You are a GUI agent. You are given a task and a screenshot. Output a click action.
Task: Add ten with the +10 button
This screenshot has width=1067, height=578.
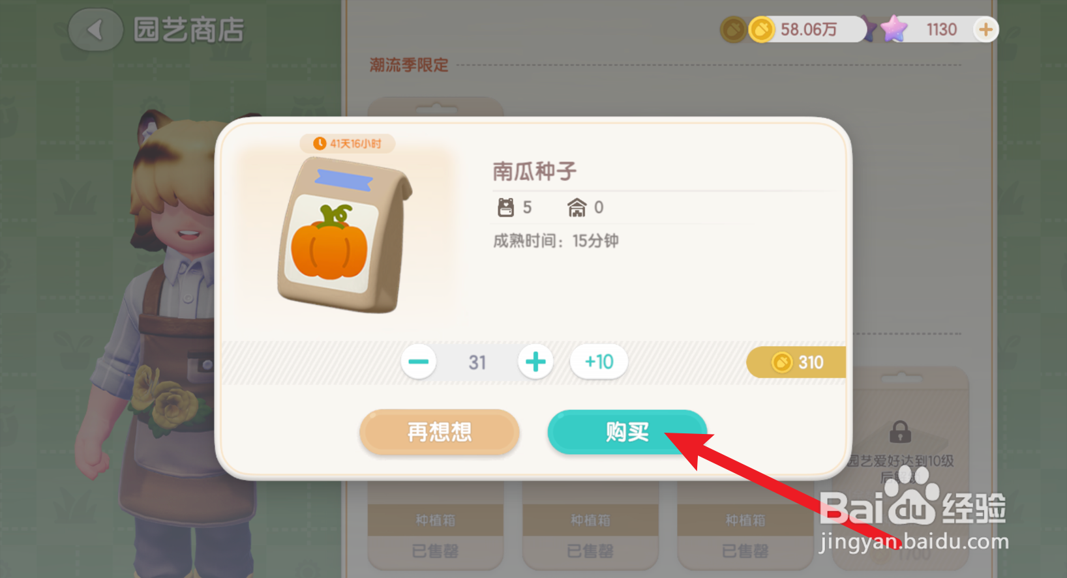(x=599, y=362)
